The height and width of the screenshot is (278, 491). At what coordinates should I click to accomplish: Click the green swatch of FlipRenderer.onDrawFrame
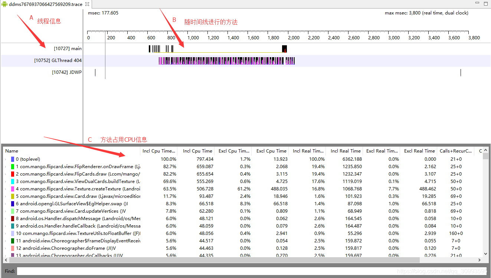click(13, 167)
